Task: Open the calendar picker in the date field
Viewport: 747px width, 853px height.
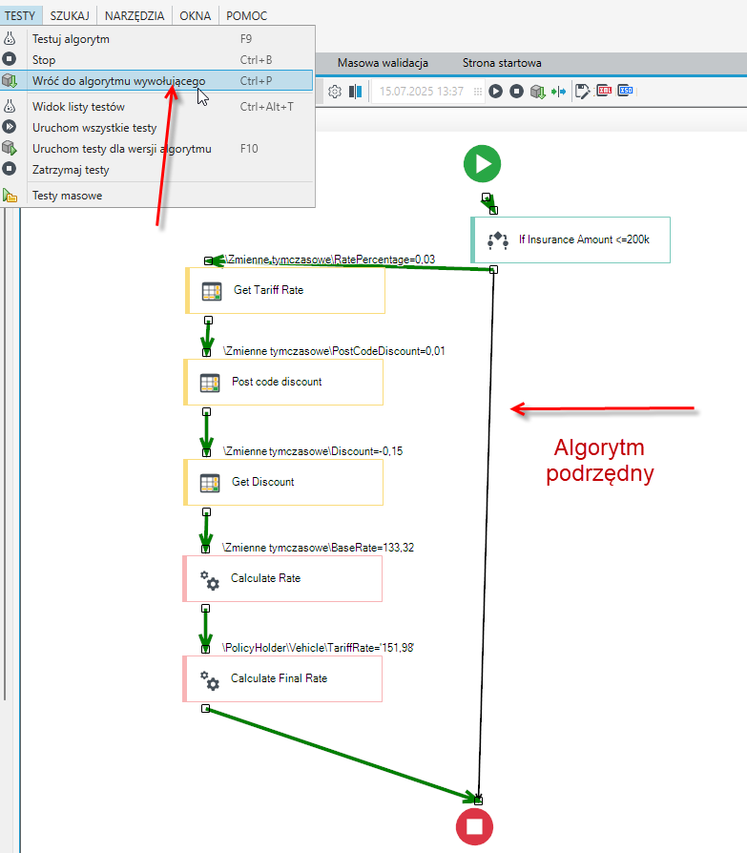Action: [478, 92]
